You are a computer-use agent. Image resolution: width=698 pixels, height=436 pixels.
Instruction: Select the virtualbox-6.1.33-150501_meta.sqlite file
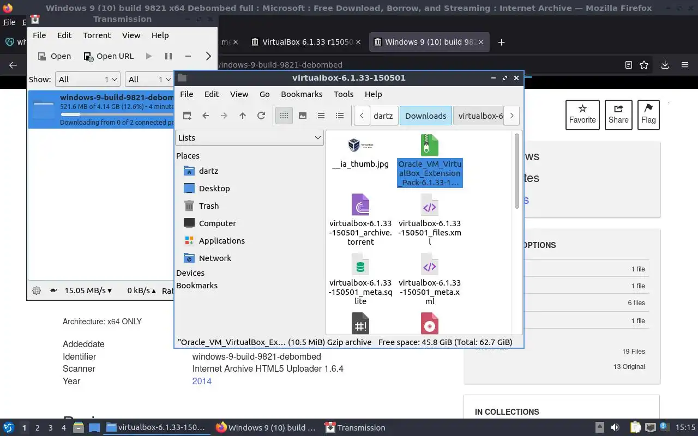click(x=360, y=279)
